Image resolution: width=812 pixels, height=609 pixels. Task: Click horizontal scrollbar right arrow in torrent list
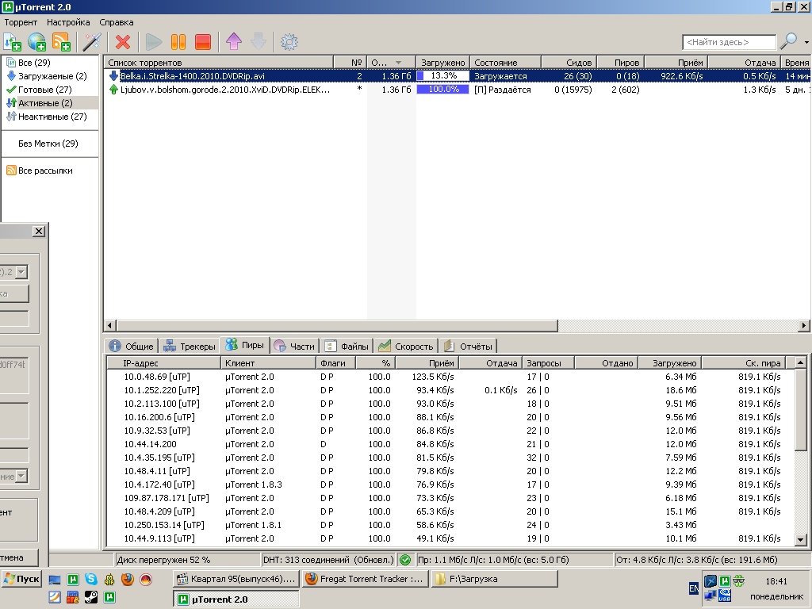[x=804, y=326]
